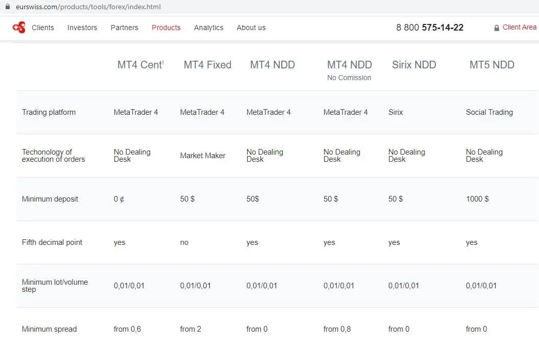Select the MT5 NDD account heading
The height and width of the screenshot is (349, 539).
point(492,65)
